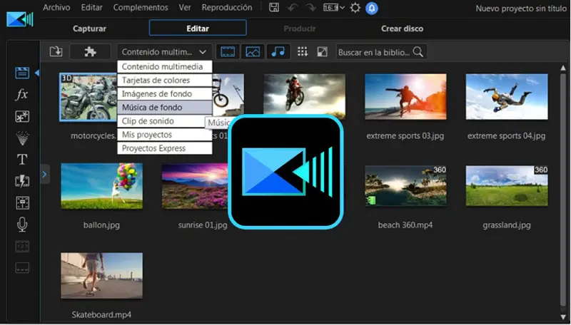
Task: Switch to the Capturar tab
Action: (90, 29)
